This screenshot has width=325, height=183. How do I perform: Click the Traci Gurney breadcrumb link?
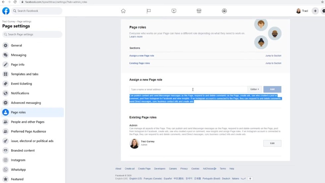point(9,21)
